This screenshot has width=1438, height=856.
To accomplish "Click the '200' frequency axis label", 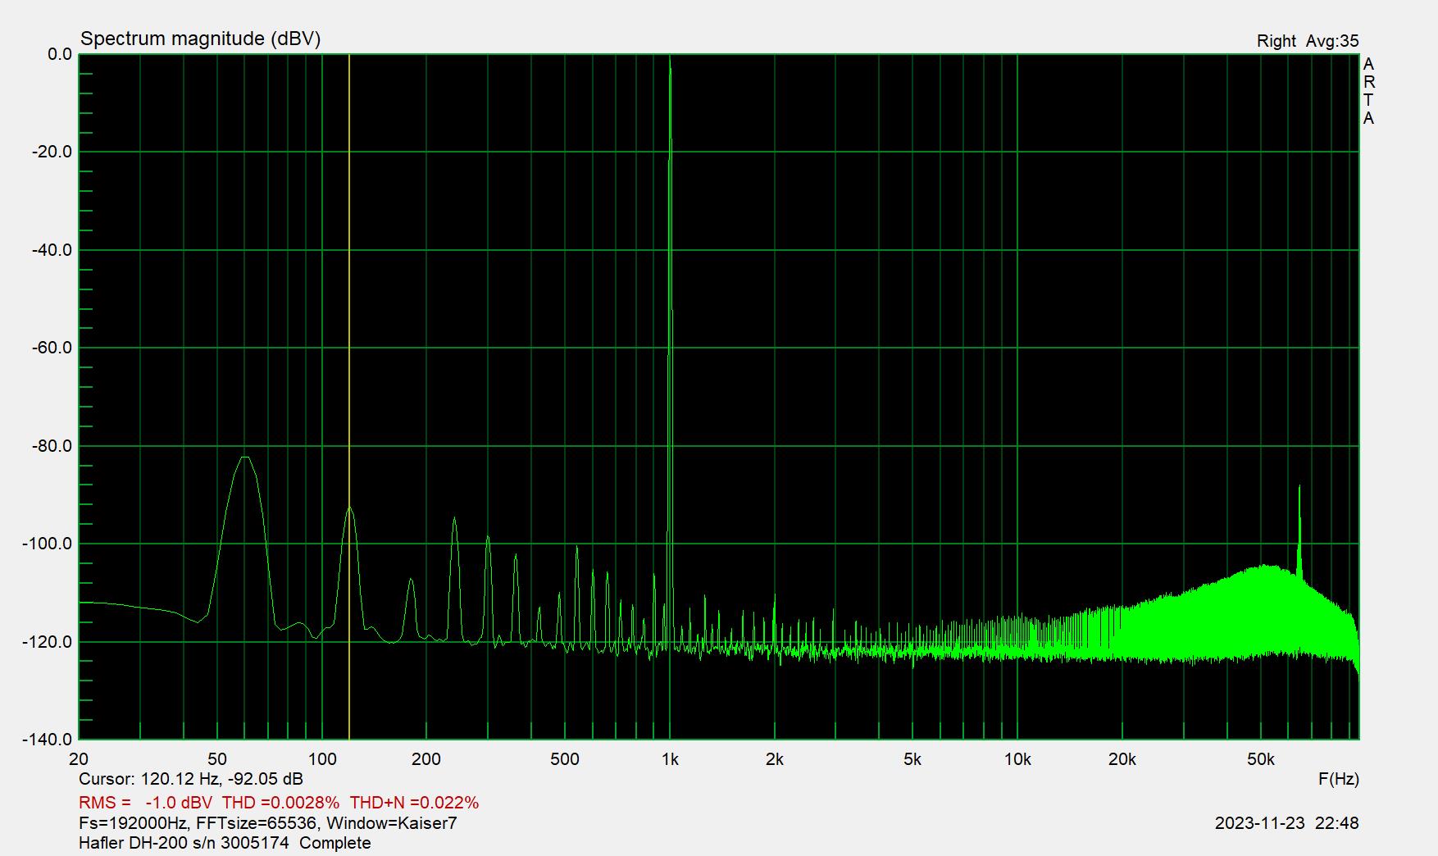I will [426, 759].
